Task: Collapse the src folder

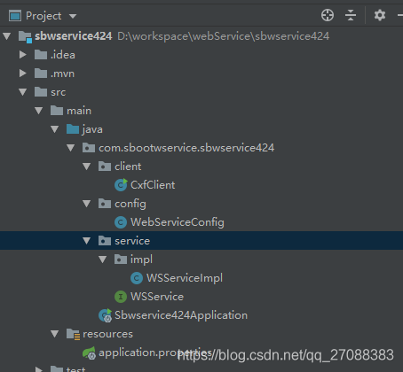Action: point(23,92)
